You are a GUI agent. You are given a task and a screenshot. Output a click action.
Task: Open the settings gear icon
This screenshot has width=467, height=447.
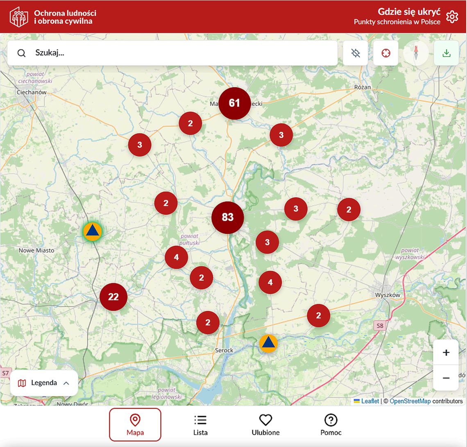click(452, 17)
